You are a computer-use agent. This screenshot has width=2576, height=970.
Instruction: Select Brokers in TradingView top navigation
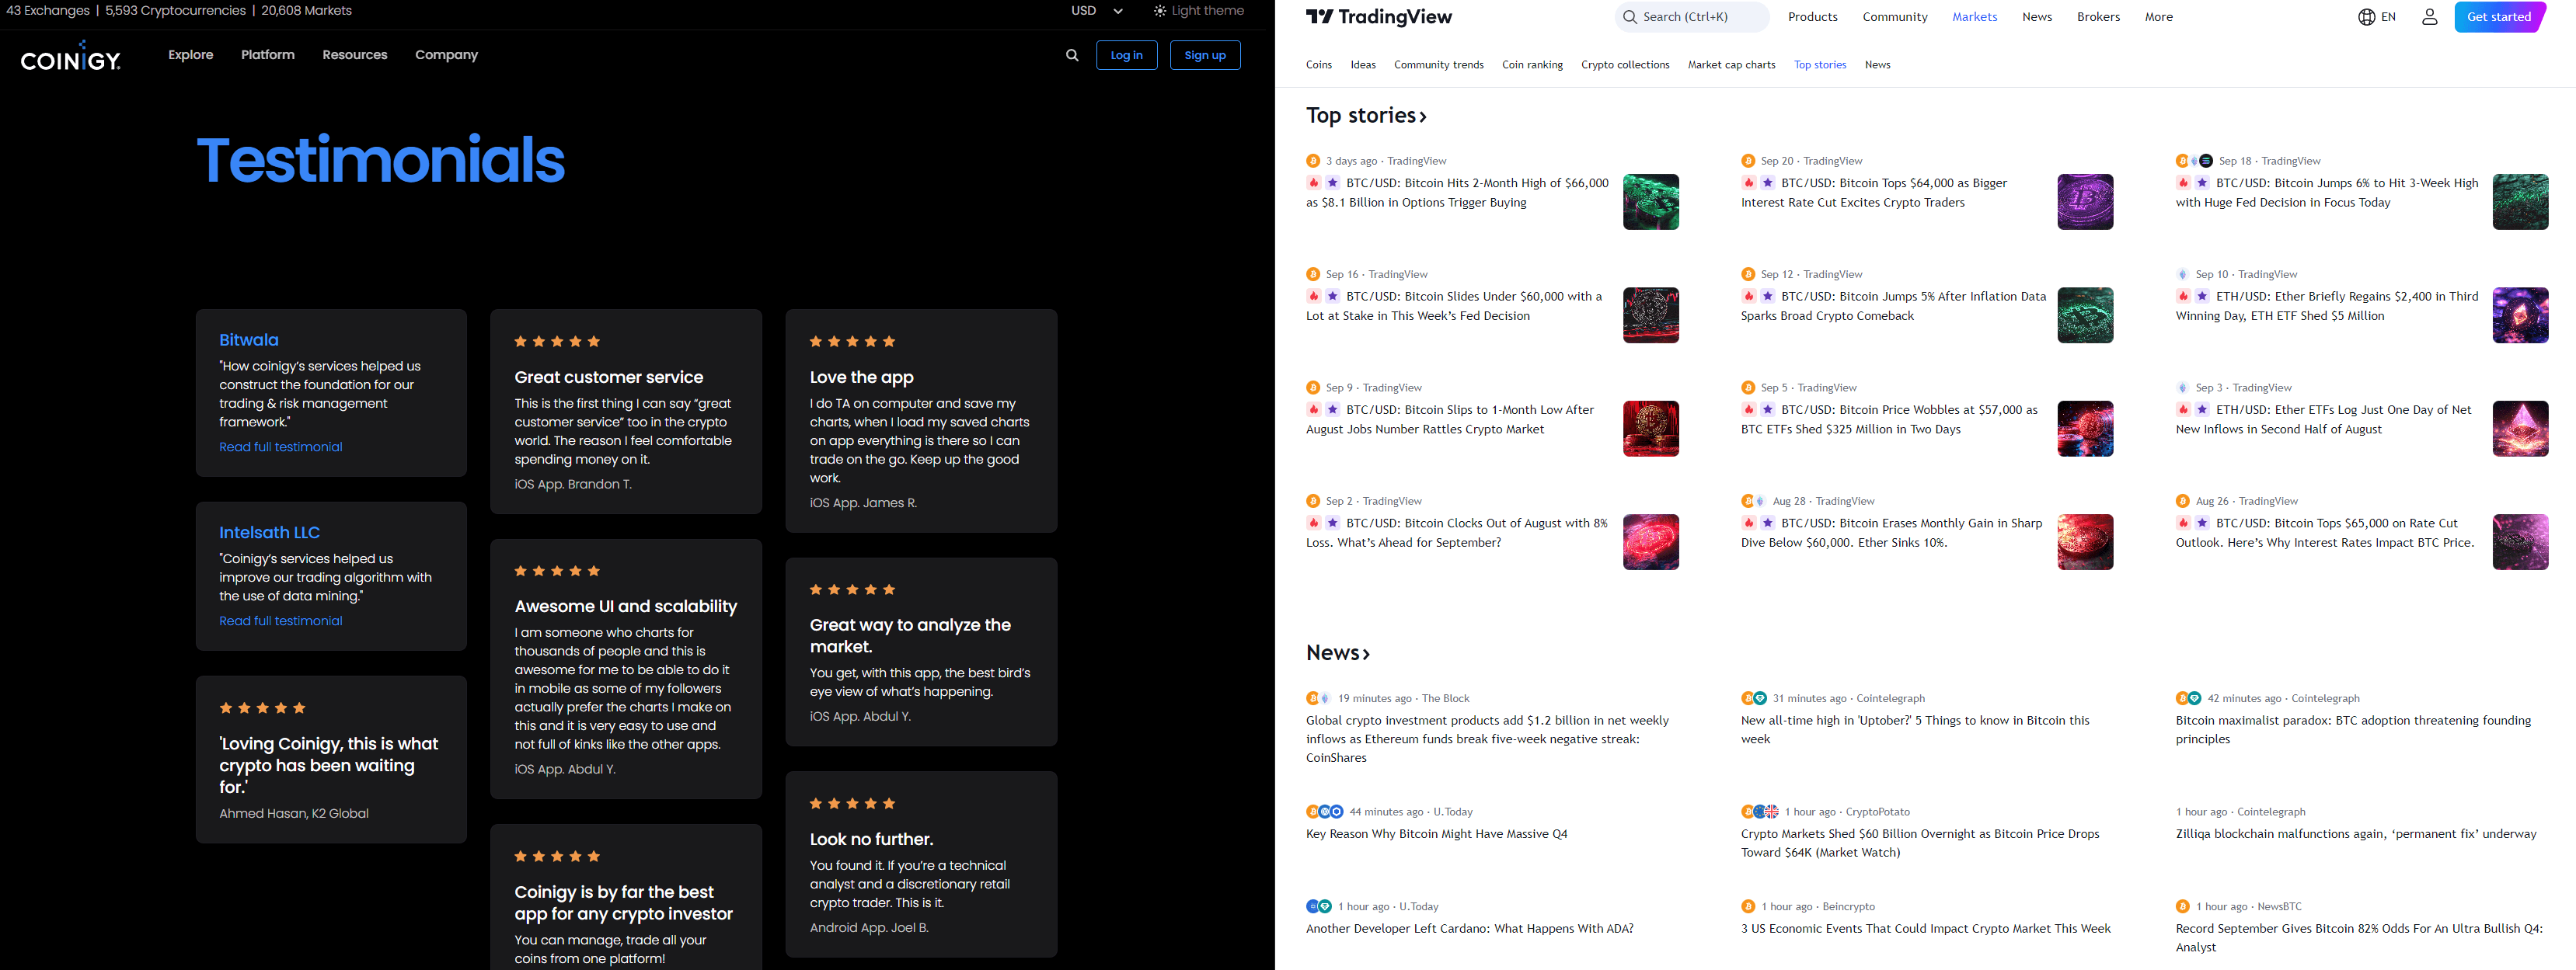click(2098, 17)
